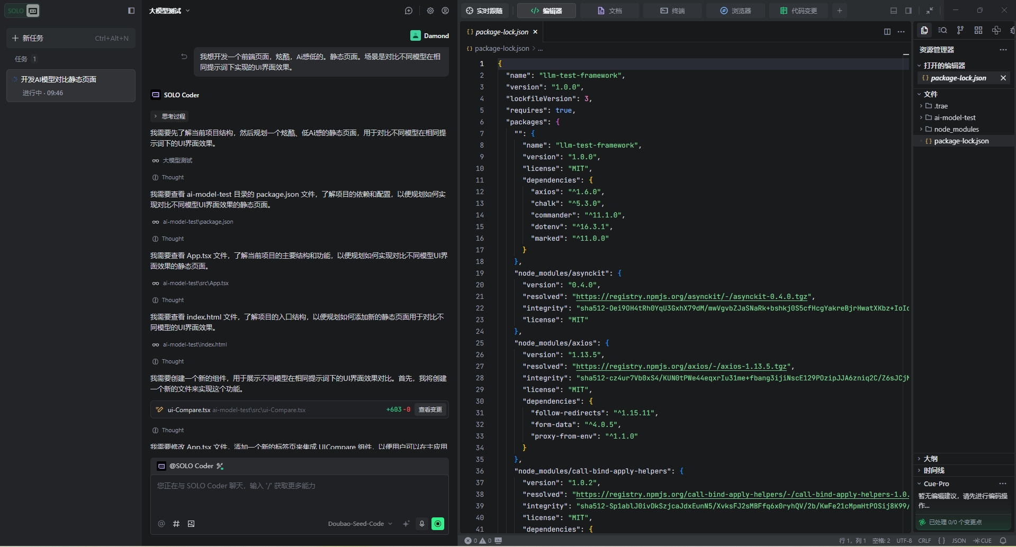Click the 查看变更 view changes button
The height and width of the screenshot is (547, 1016).
point(430,409)
